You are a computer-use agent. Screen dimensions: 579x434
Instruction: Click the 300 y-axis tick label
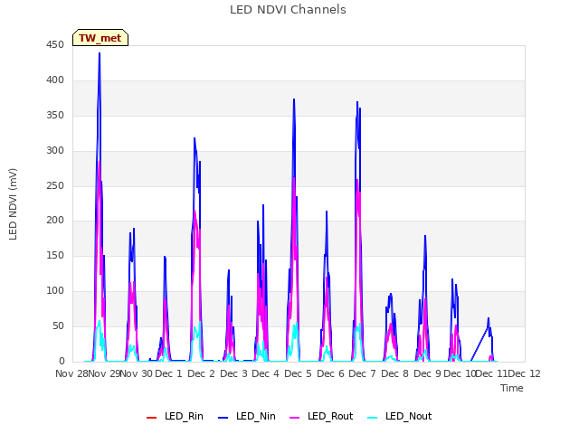pos(55,151)
